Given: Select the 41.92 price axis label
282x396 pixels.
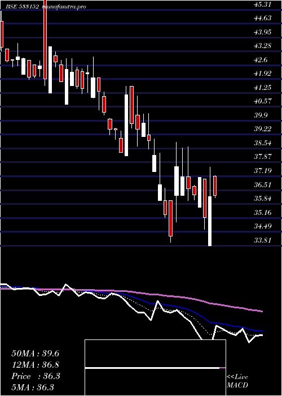Looking at the screenshot, I should 263,74.
